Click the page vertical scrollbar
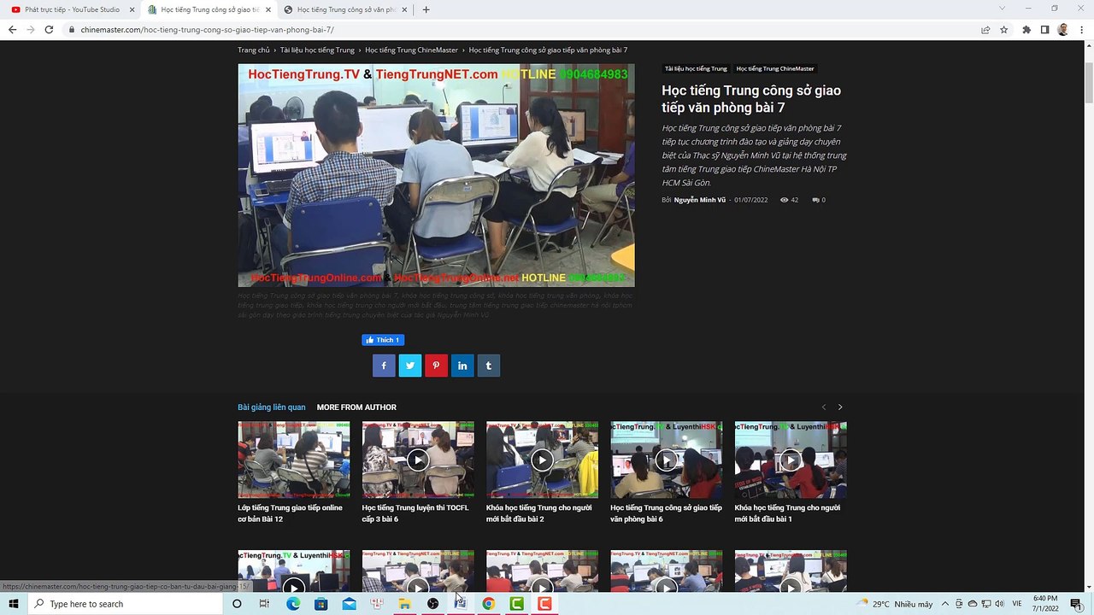1094x615 pixels. 1089,84
